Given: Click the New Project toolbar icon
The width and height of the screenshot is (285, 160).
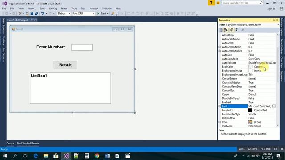Looking at the screenshot, I should click(20, 14).
